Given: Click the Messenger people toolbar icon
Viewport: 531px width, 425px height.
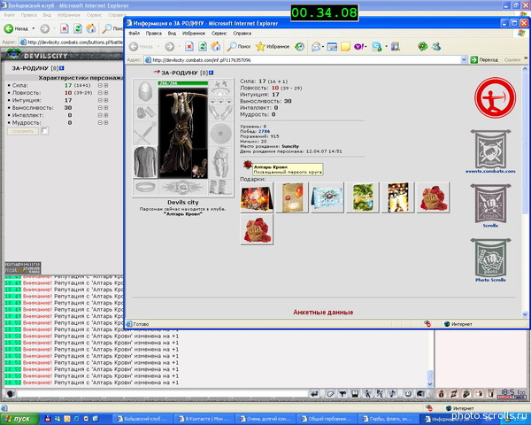Looking at the screenshot, I should pyautogui.click(x=436, y=46).
